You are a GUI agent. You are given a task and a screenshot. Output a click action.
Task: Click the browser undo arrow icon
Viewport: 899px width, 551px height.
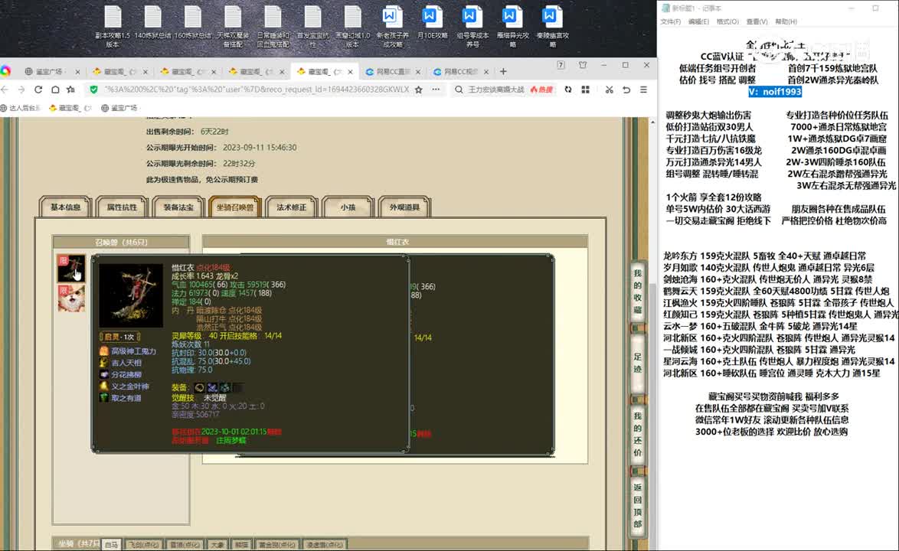point(626,90)
